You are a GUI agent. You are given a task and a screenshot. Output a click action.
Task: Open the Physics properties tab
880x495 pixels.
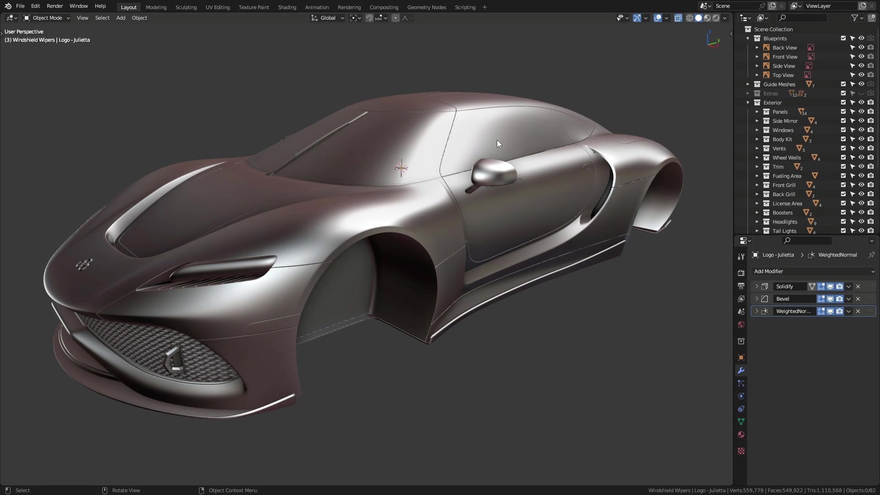tap(741, 396)
